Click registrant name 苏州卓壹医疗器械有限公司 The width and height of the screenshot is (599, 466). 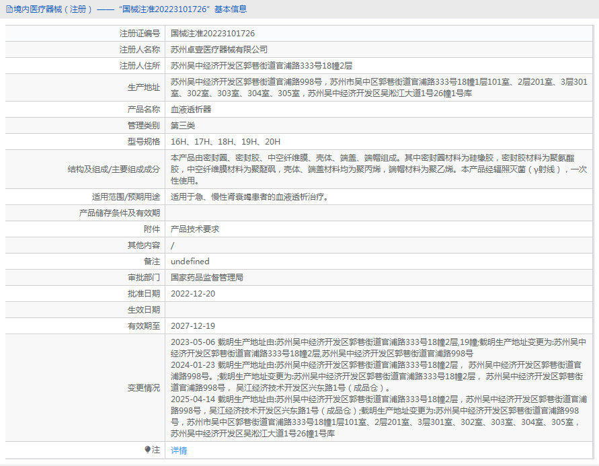click(218, 50)
